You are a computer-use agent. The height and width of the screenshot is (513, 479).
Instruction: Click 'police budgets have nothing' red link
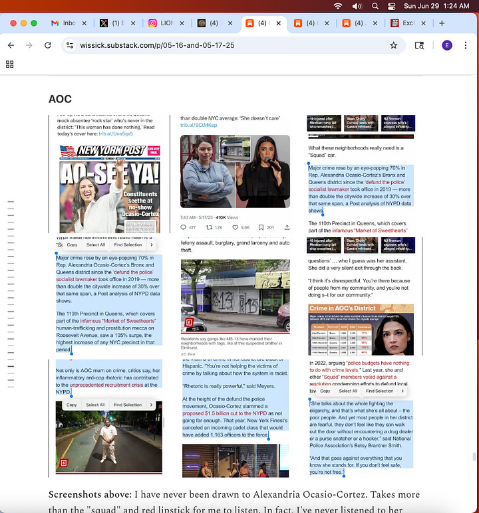pyautogui.click(x=379, y=363)
